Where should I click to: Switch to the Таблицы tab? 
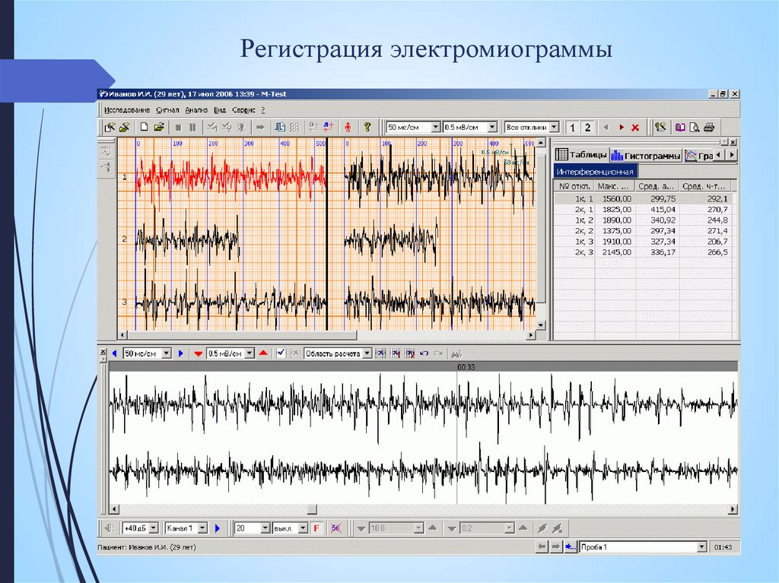[581, 154]
